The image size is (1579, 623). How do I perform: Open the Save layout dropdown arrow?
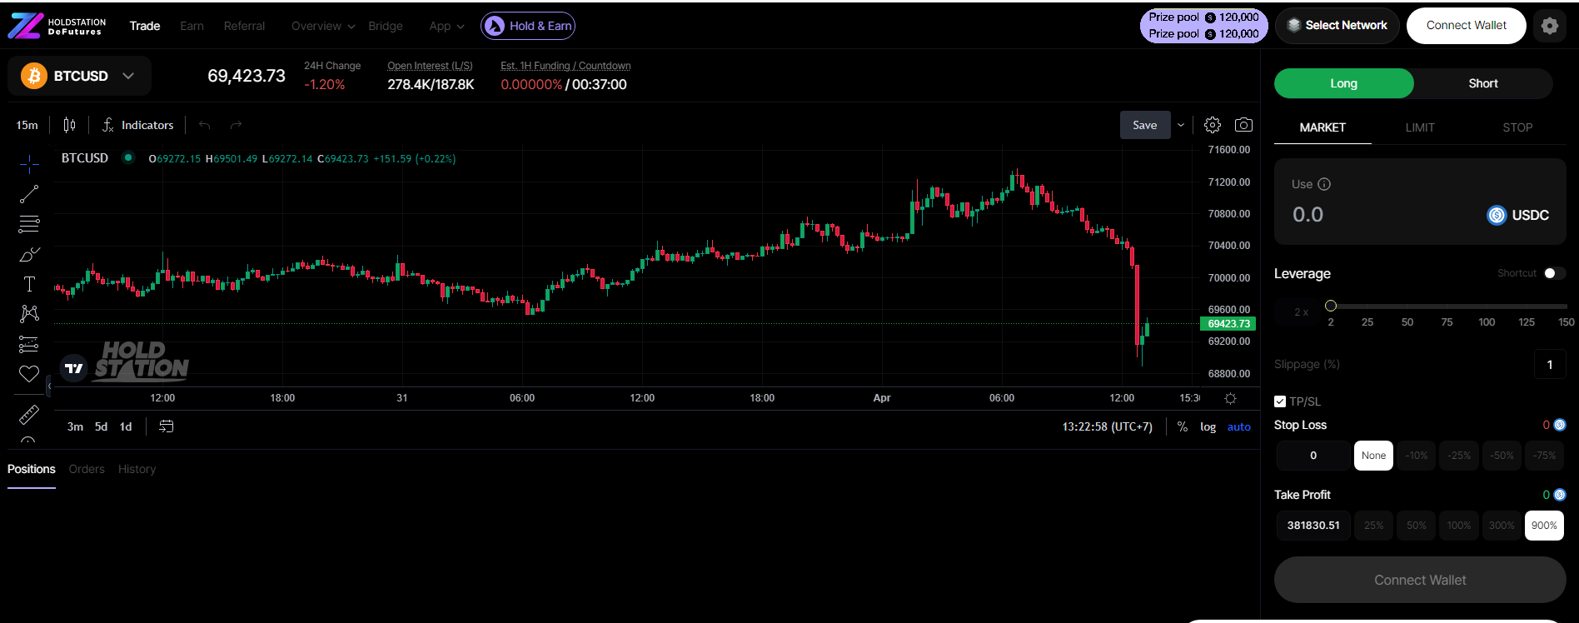[1180, 125]
